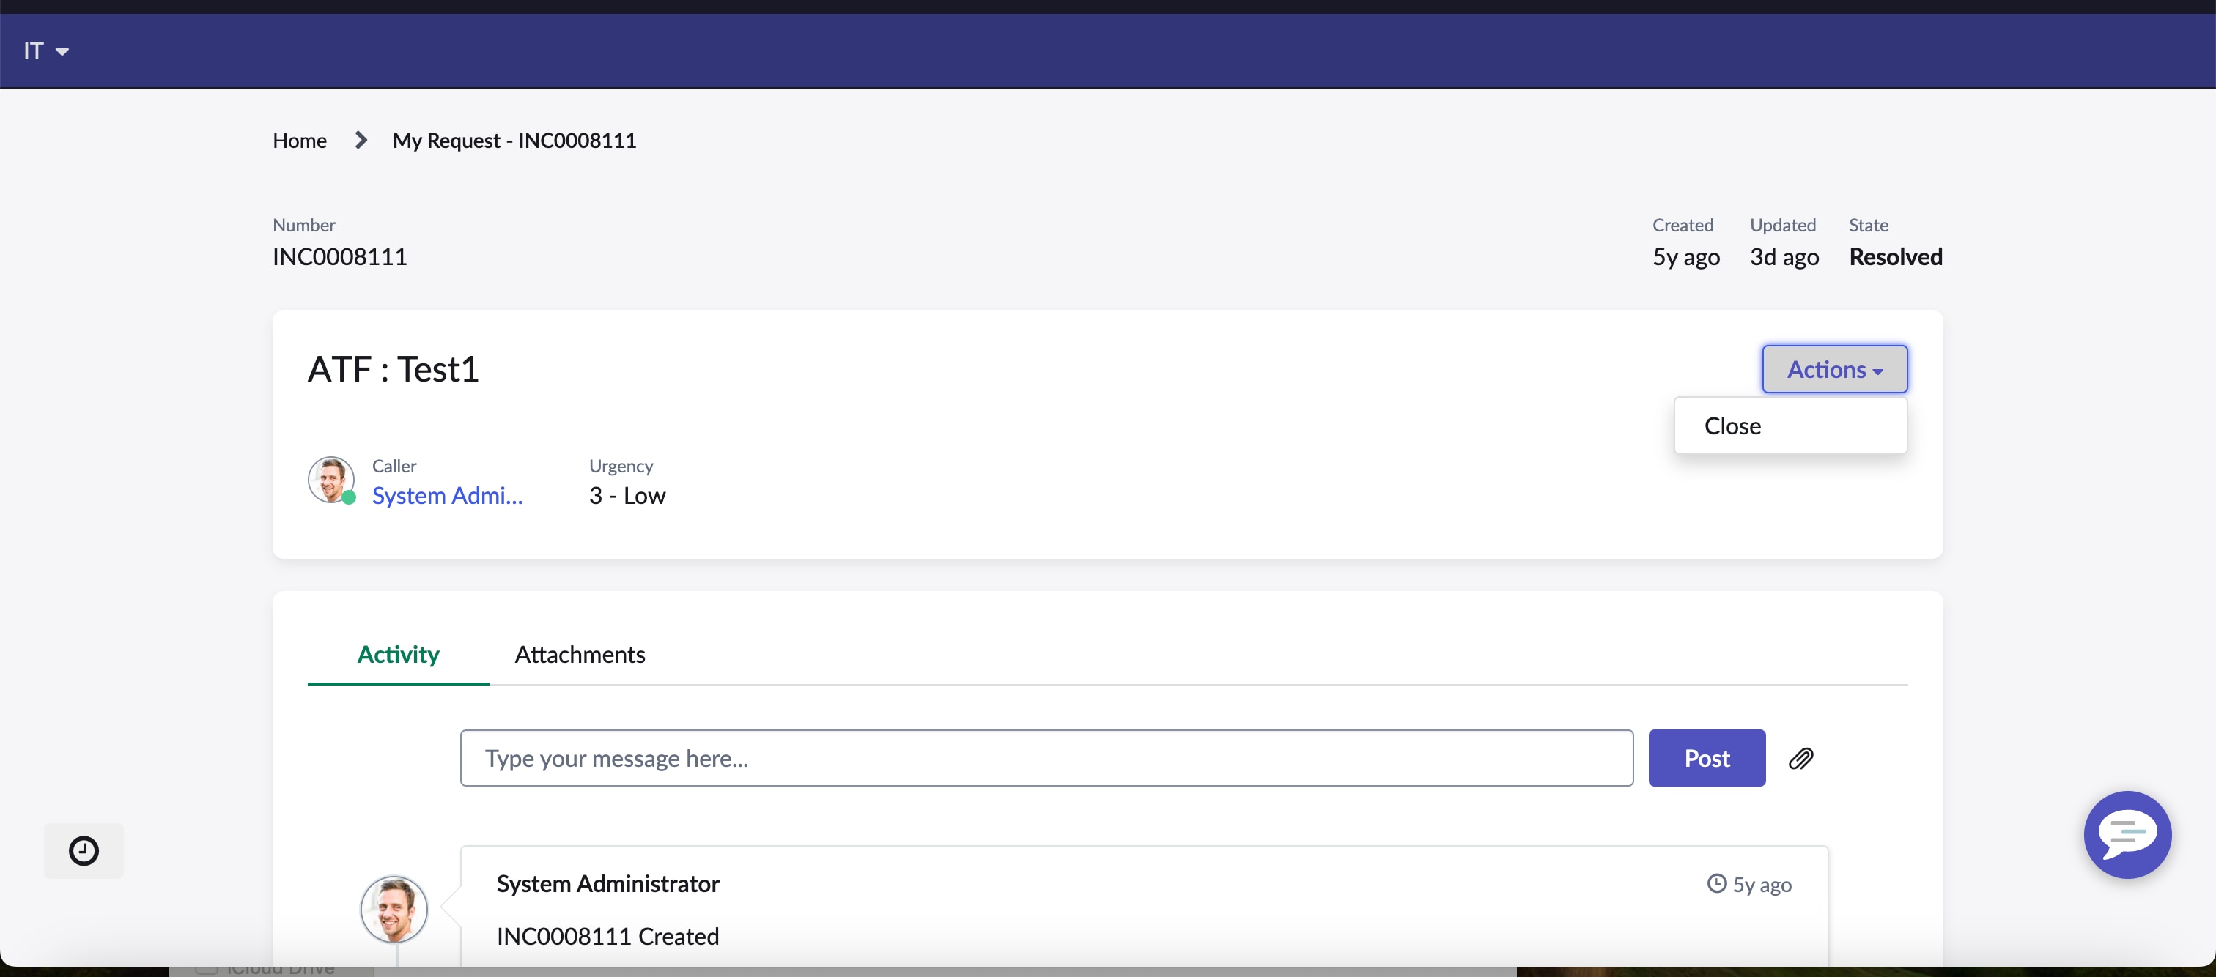Click the breadcrumb chevron arrow
The height and width of the screenshot is (977, 2216).
pos(361,140)
